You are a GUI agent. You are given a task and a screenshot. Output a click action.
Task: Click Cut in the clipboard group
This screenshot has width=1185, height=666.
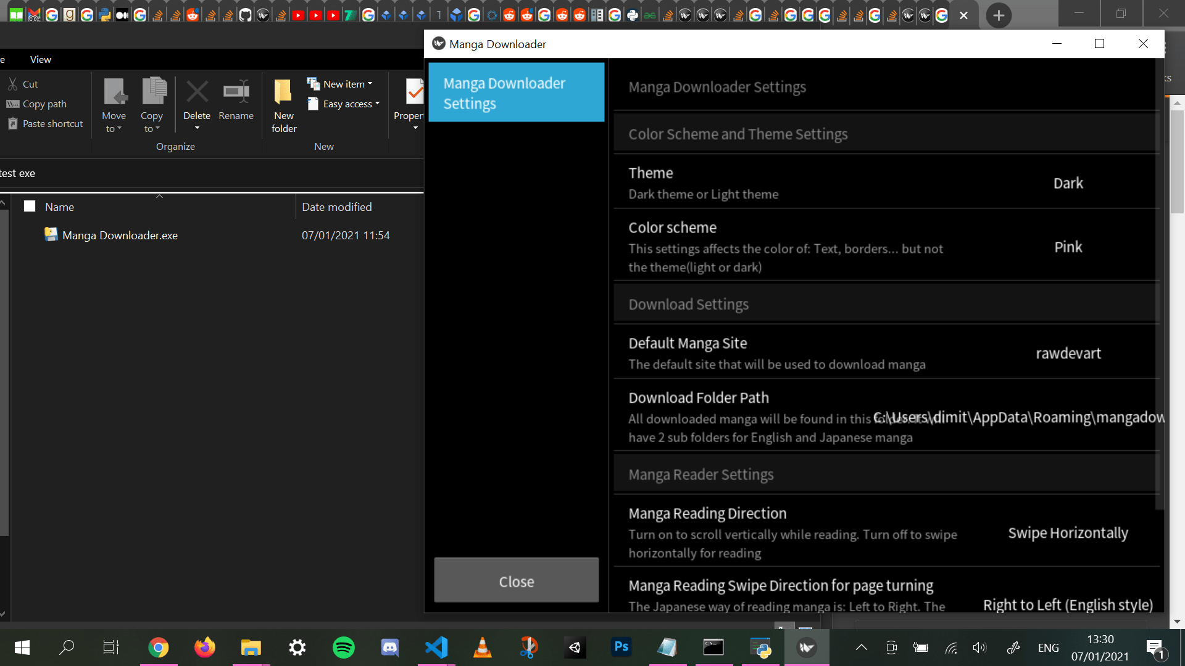(x=30, y=84)
